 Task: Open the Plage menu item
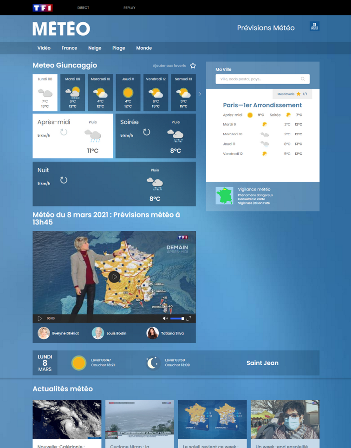118,48
